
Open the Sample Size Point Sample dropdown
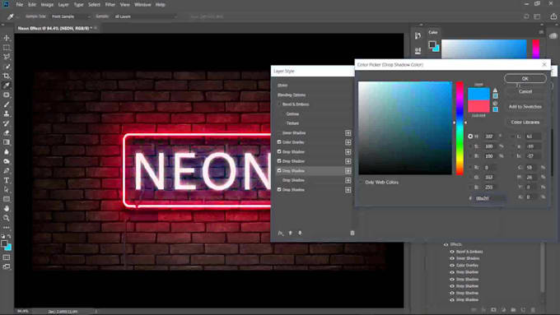70,16
